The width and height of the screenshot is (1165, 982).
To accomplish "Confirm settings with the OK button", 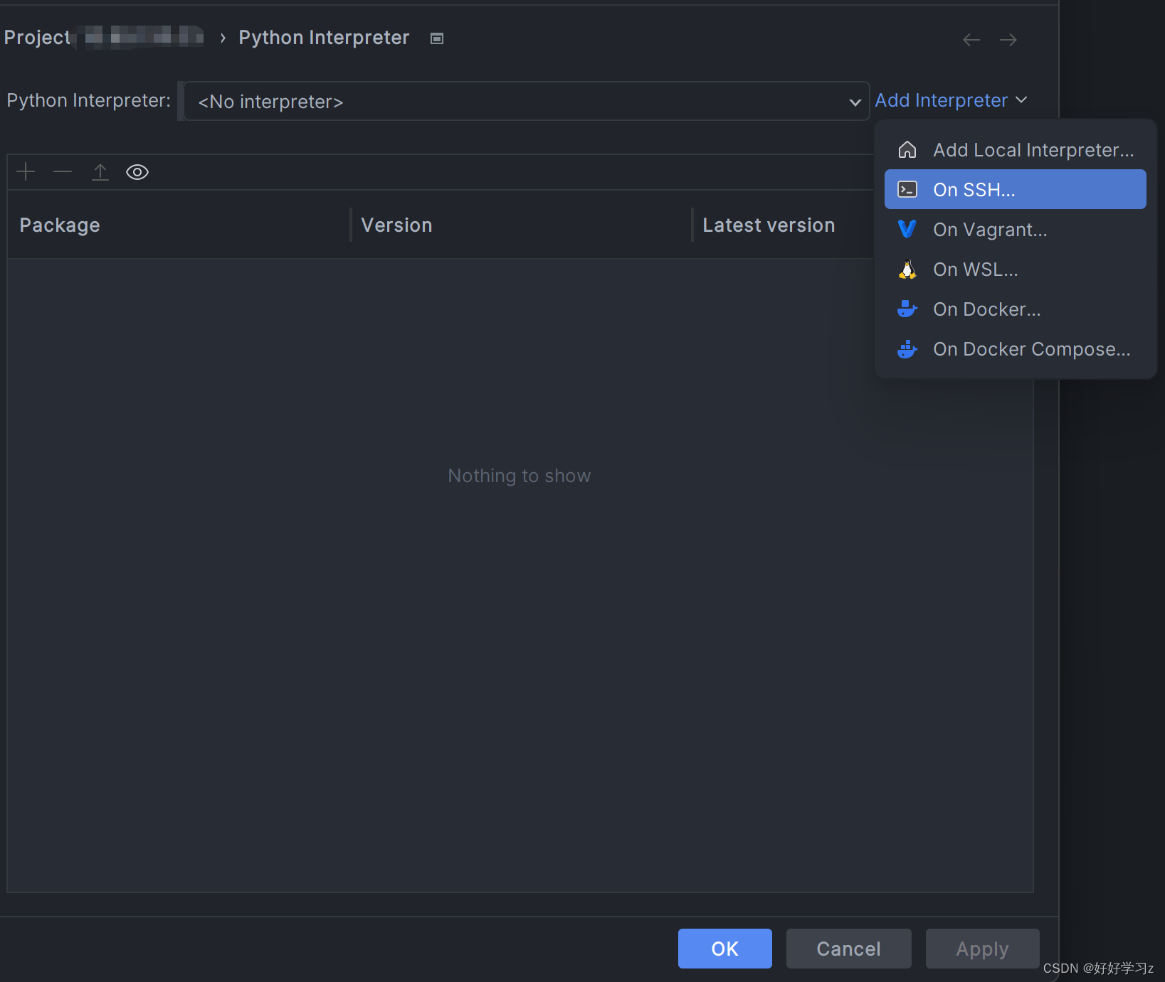I will pyautogui.click(x=724, y=949).
